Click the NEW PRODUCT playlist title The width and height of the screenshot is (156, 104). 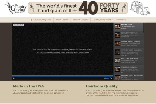coord(127,24)
